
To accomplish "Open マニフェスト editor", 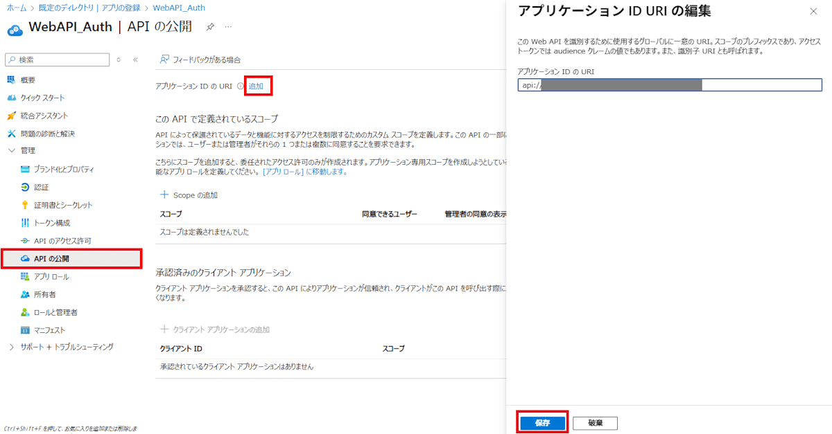I will pyautogui.click(x=49, y=330).
